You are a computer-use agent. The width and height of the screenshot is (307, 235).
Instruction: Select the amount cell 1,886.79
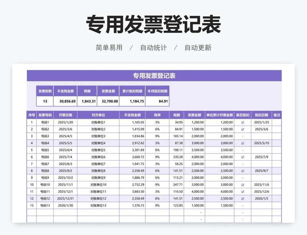click(x=132, y=177)
